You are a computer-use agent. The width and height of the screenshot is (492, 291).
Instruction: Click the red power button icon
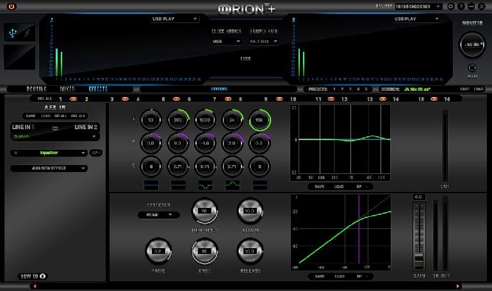[x=12, y=6]
